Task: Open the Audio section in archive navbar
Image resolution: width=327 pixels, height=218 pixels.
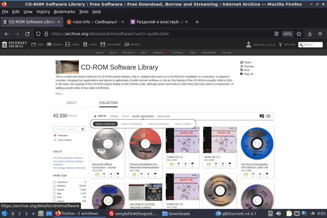Action: coord(90,45)
